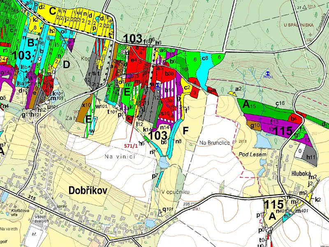This screenshot has width=329, height=247.
Task: Click the large section letter F
Action: point(186,130)
